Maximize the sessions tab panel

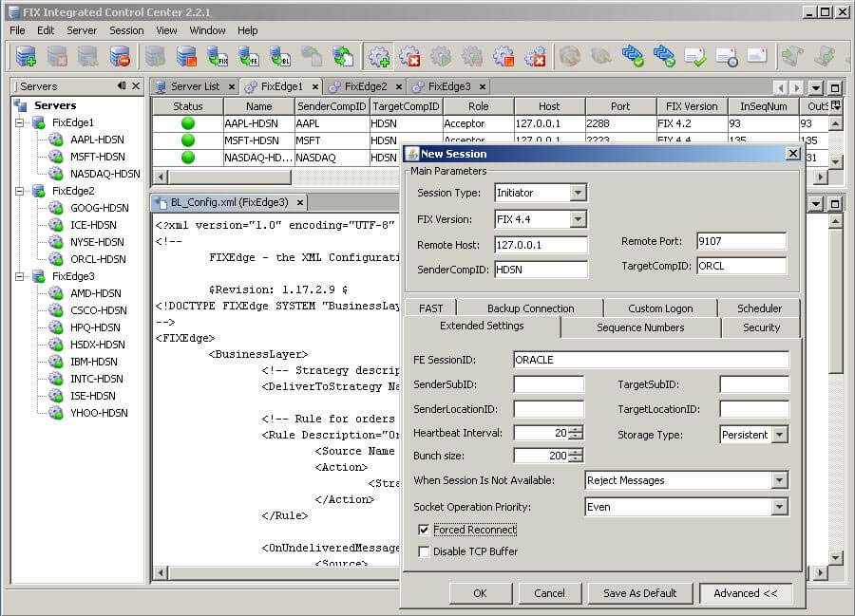pyautogui.click(x=835, y=87)
